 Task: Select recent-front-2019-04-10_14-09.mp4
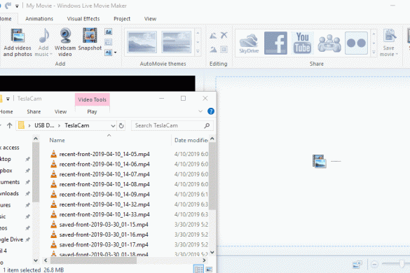click(x=104, y=195)
